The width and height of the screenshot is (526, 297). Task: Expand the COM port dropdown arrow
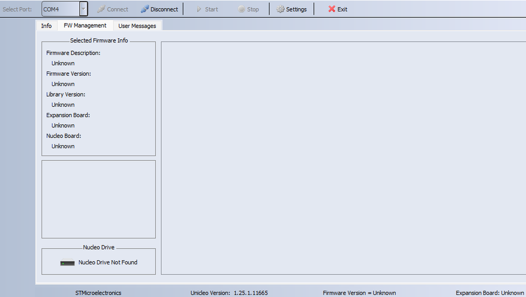[84, 9]
